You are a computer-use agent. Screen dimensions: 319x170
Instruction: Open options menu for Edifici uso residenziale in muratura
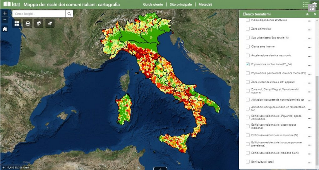309,136
